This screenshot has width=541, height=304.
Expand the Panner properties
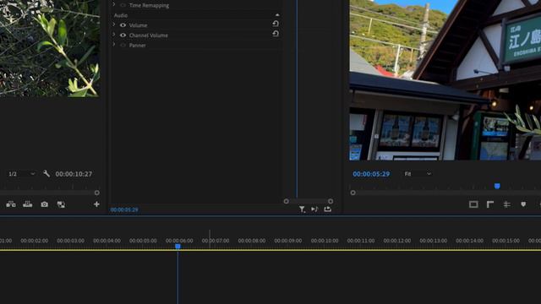[x=114, y=45]
